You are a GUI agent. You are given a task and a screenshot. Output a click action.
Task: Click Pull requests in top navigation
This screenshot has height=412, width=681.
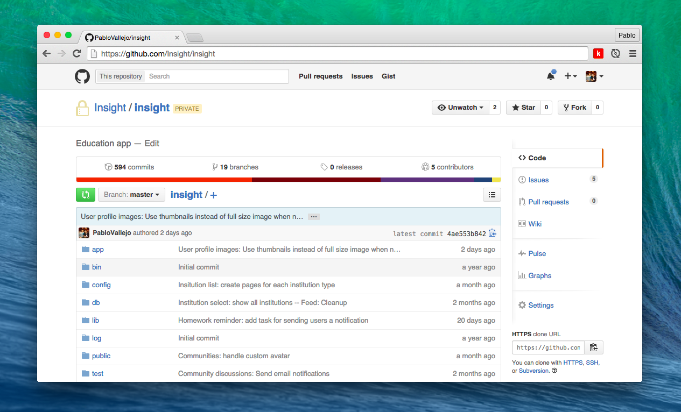pos(321,76)
